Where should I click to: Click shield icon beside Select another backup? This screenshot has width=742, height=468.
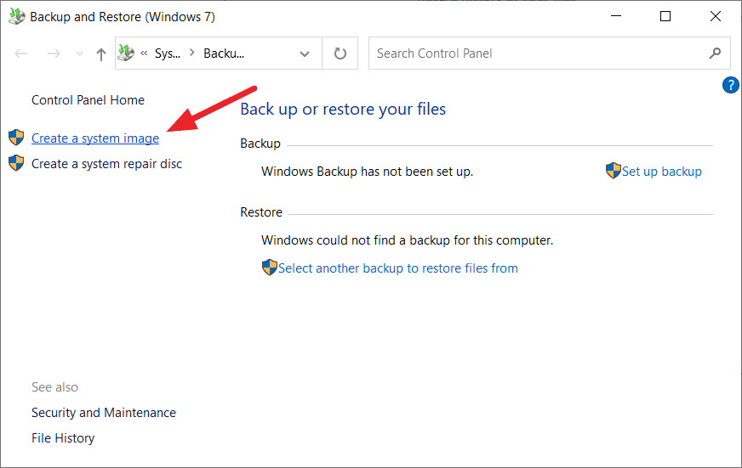tap(269, 268)
